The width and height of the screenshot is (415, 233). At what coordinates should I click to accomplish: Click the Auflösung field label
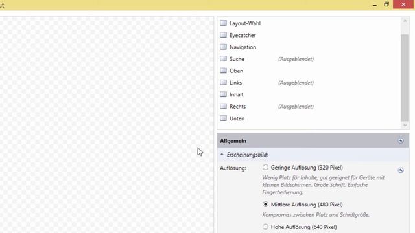point(233,168)
